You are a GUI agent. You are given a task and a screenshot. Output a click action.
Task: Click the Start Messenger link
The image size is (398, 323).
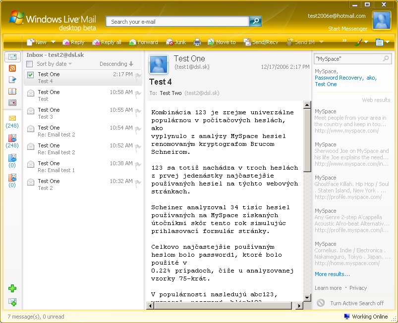point(347,29)
